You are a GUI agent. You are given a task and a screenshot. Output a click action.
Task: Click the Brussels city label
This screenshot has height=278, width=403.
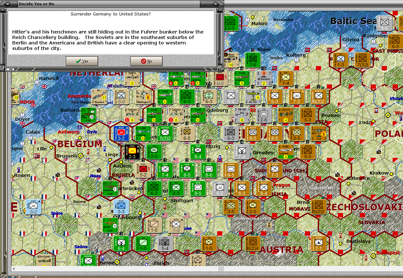[67, 156]
